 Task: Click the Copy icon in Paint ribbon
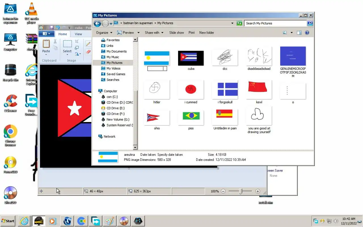coord(55,48)
